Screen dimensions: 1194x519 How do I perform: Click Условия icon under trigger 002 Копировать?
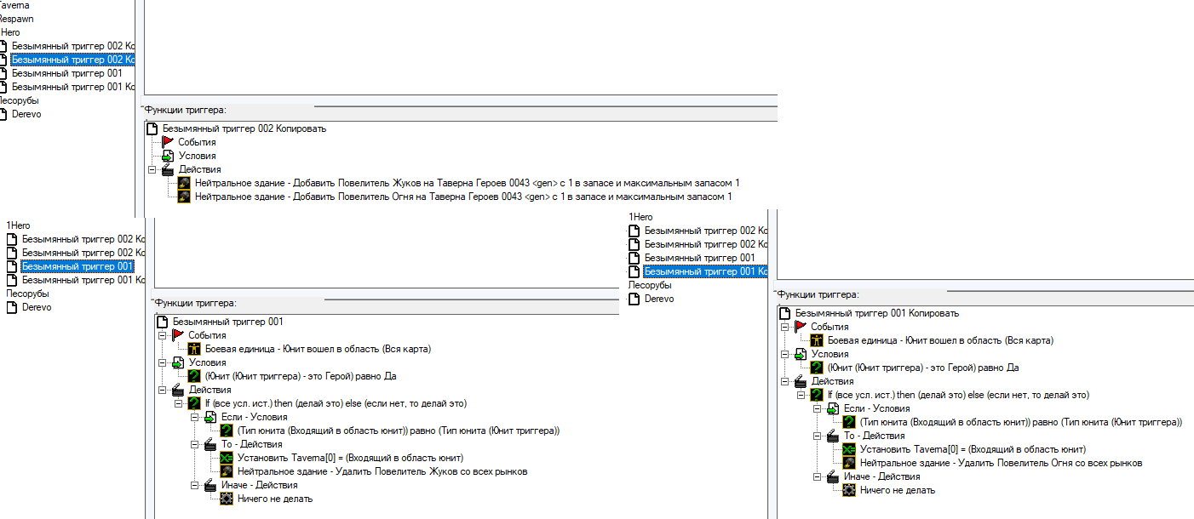[x=168, y=156]
